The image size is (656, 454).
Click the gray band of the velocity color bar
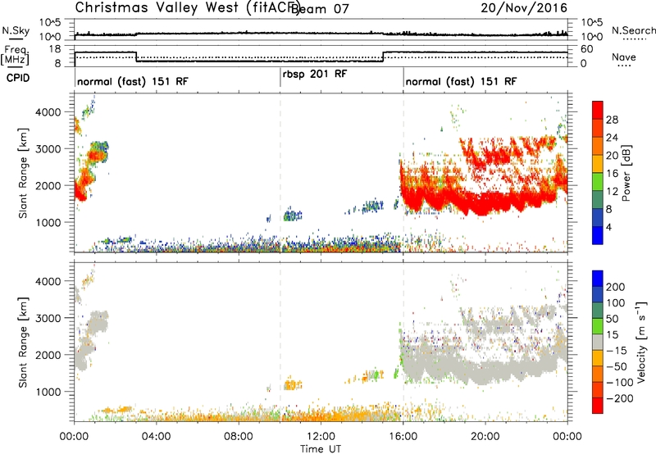[598, 342]
